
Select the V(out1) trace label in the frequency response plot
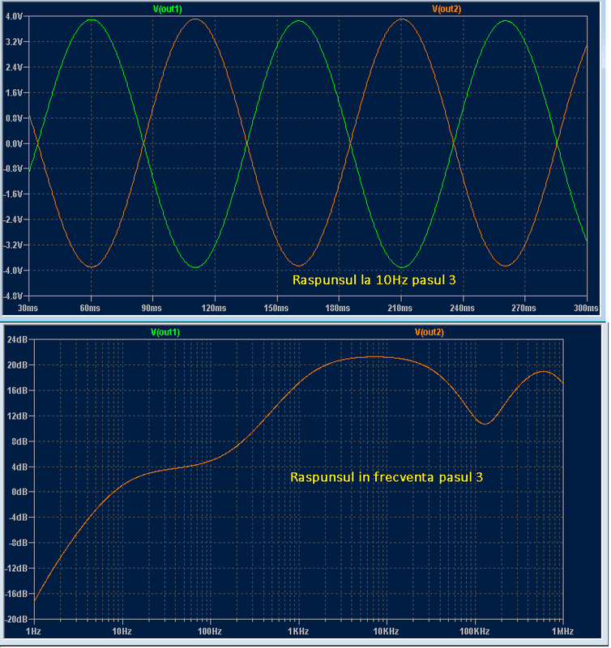[165, 332]
